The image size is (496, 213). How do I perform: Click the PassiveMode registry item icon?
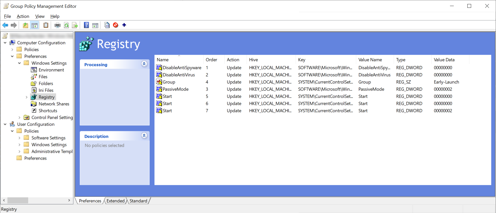159,89
